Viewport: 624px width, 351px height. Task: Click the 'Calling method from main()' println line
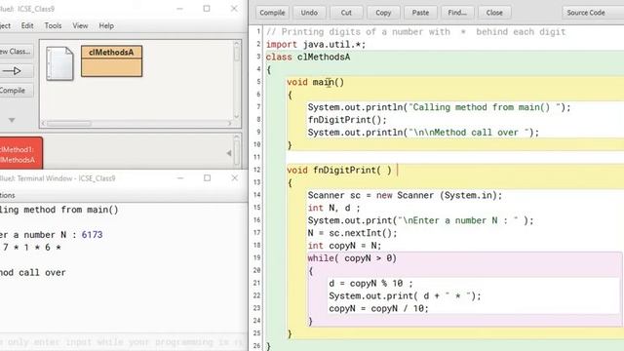[439, 107]
